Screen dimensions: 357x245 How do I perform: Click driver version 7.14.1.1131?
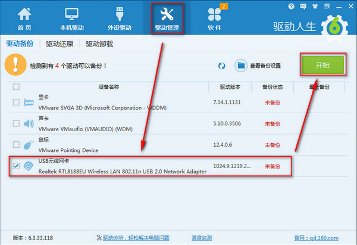coord(227,102)
